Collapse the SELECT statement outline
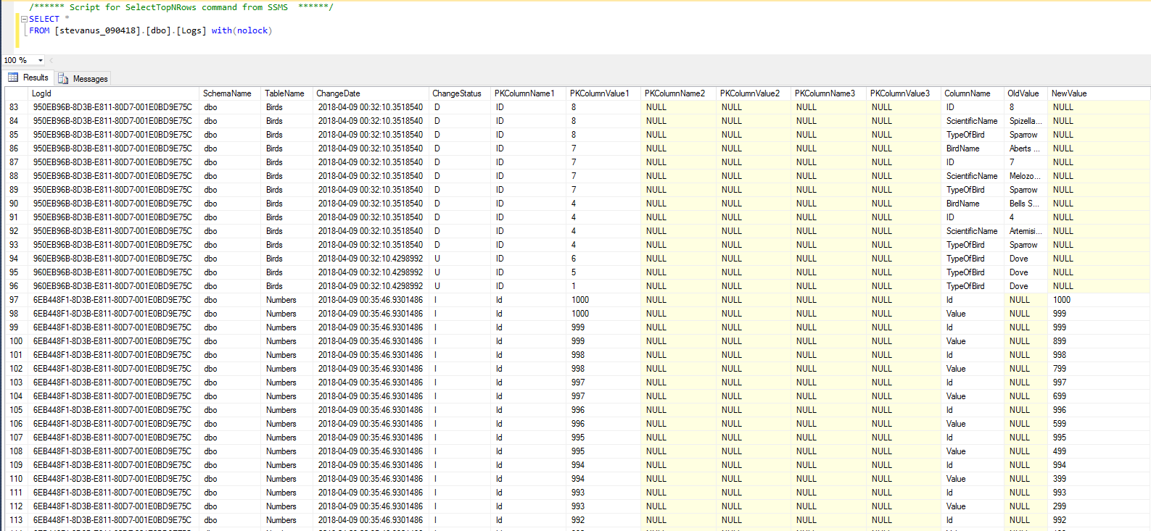 click(24, 19)
